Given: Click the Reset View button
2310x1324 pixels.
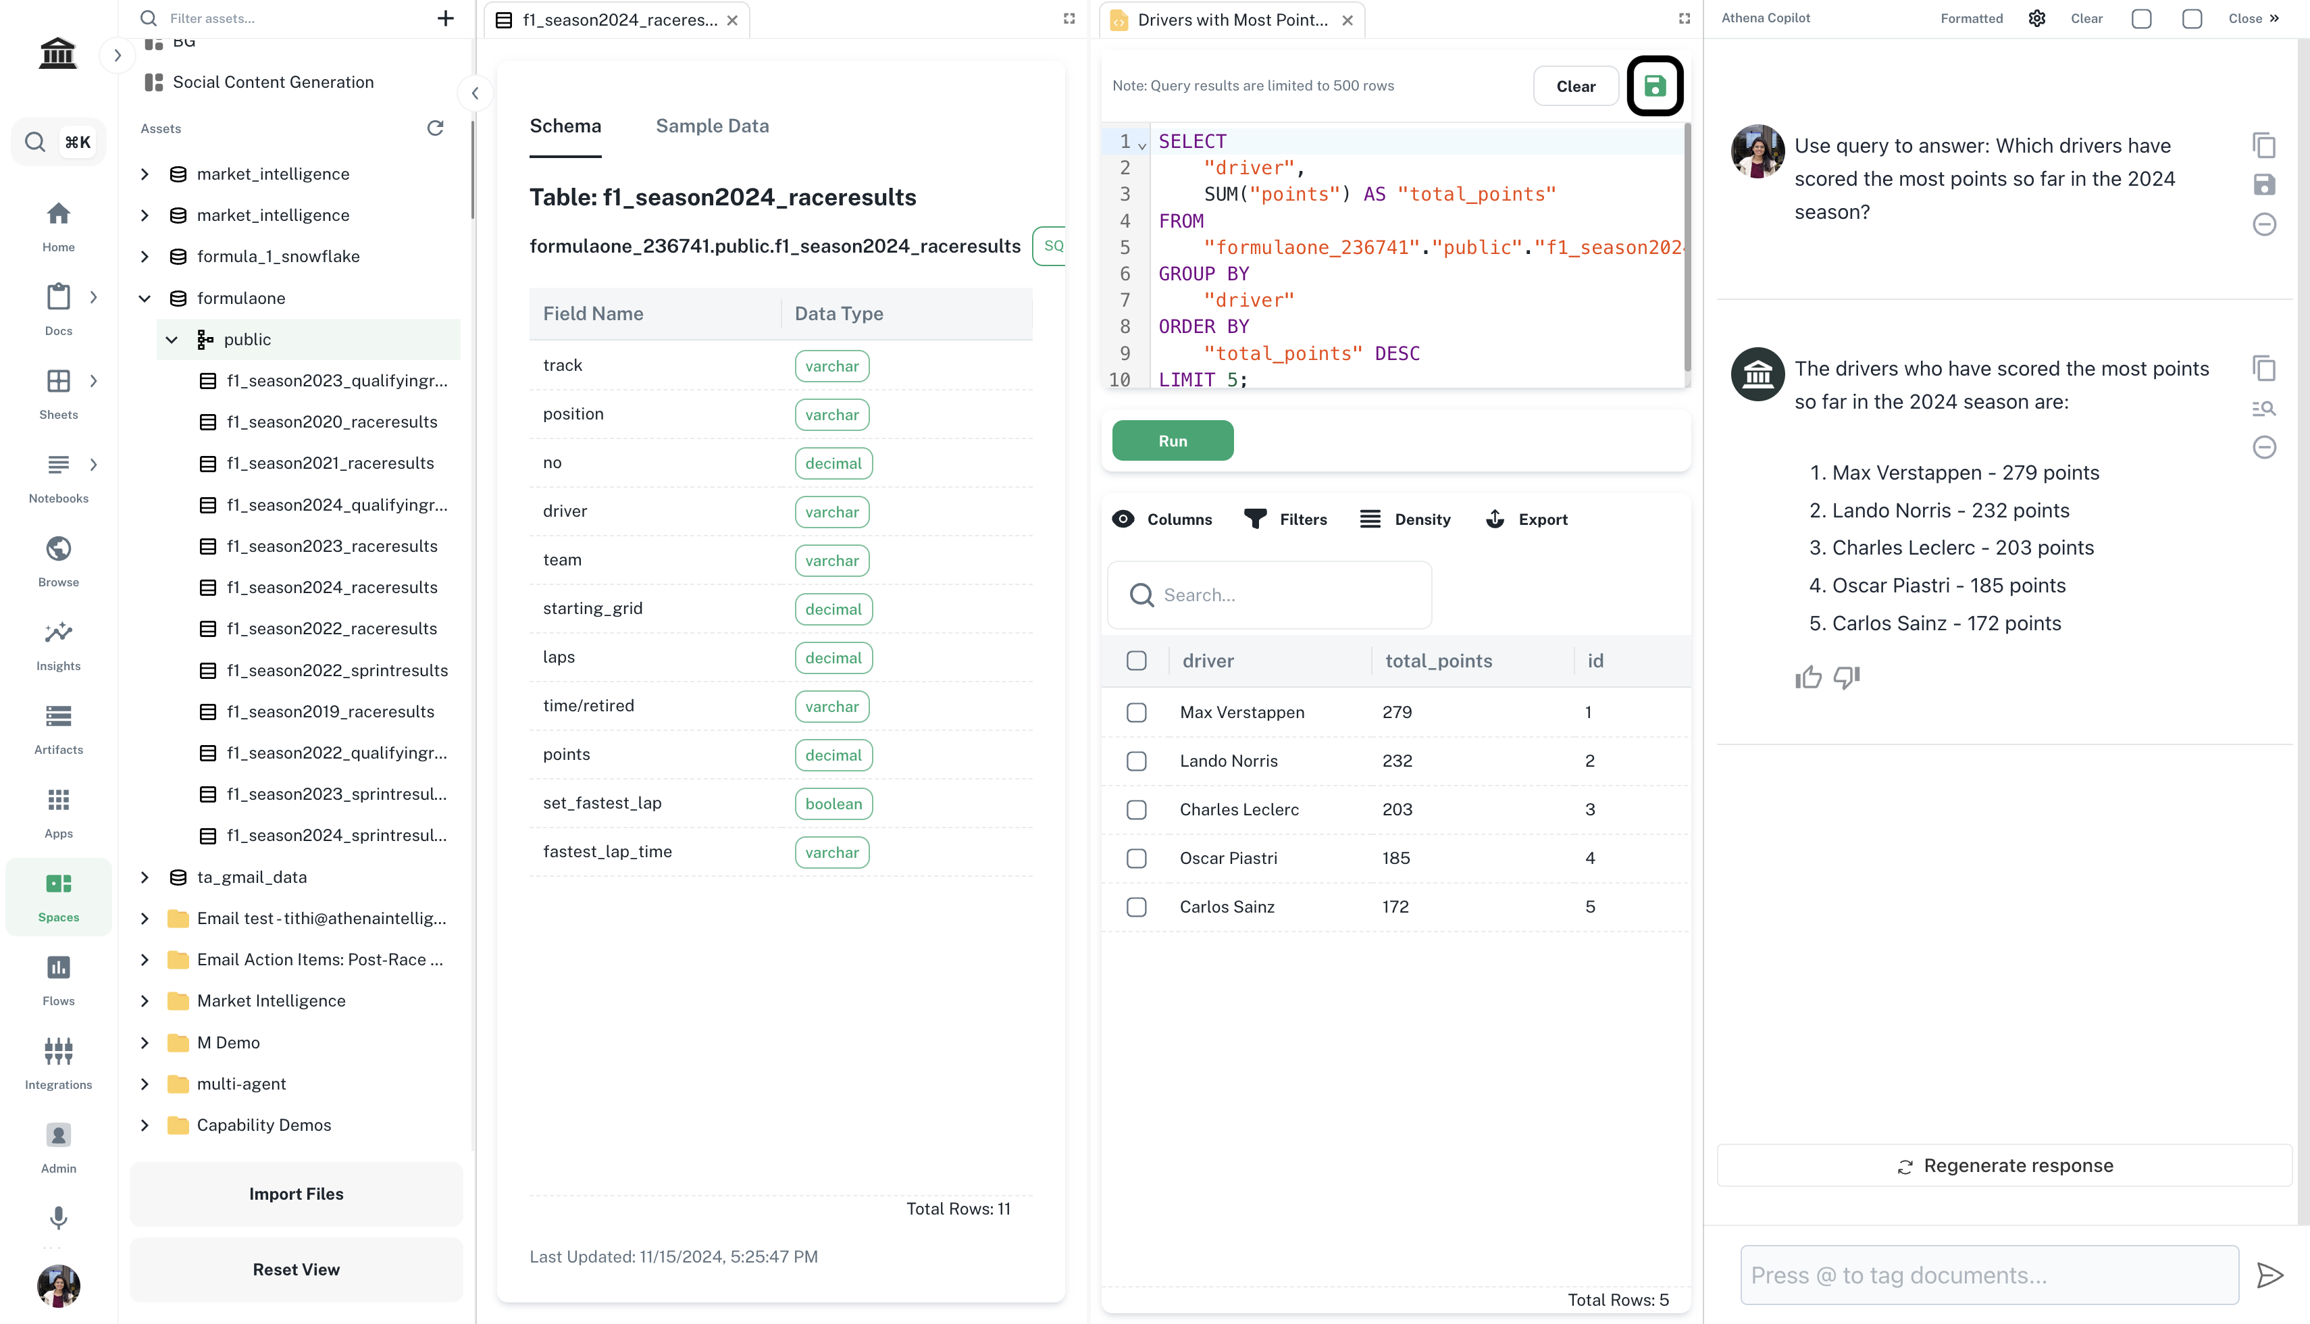Looking at the screenshot, I should point(297,1269).
